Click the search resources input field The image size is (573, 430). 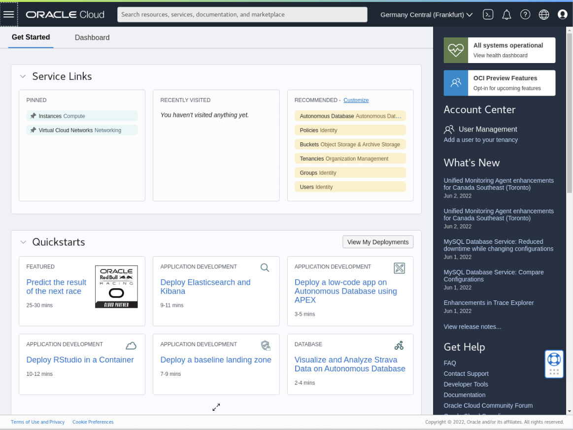pyautogui.click(x=242, y=15)
